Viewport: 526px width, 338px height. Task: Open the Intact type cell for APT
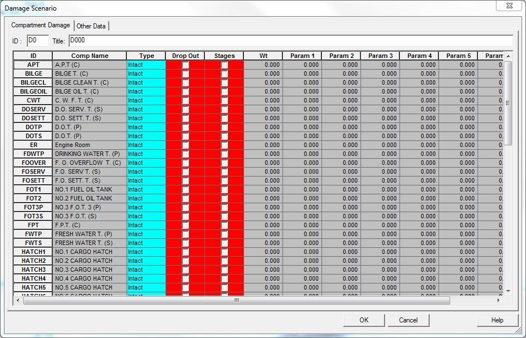tap(146, 65)
